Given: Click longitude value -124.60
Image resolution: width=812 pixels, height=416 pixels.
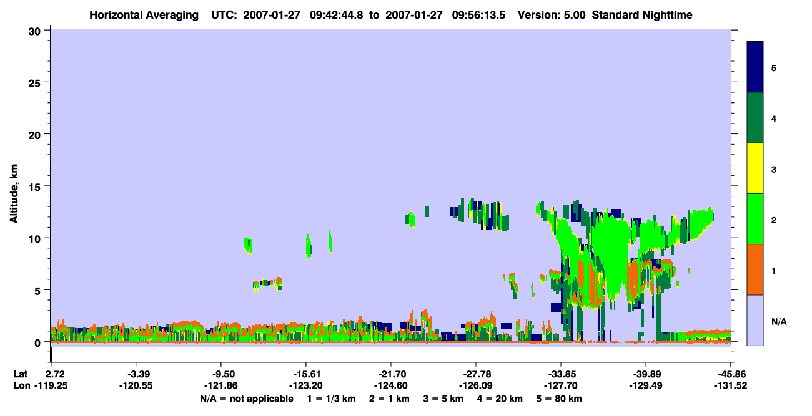Looking at the screenshot, I should [x=390, y=385].
